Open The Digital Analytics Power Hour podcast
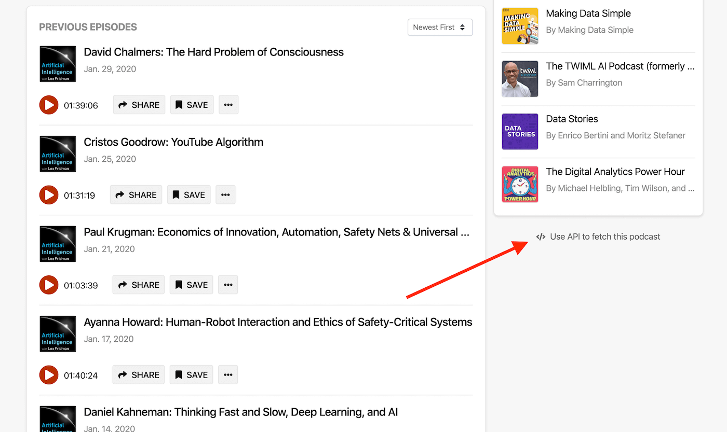This screenshot has width=727, height=432. [615, 172]
